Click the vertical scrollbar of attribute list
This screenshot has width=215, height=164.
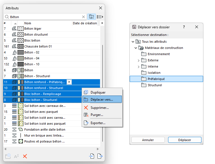click(103, 93)
